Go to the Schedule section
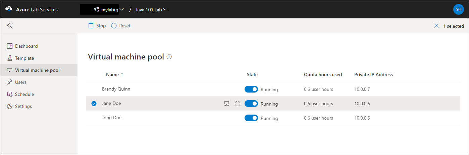The image size is (469, 155). [24, 94]
